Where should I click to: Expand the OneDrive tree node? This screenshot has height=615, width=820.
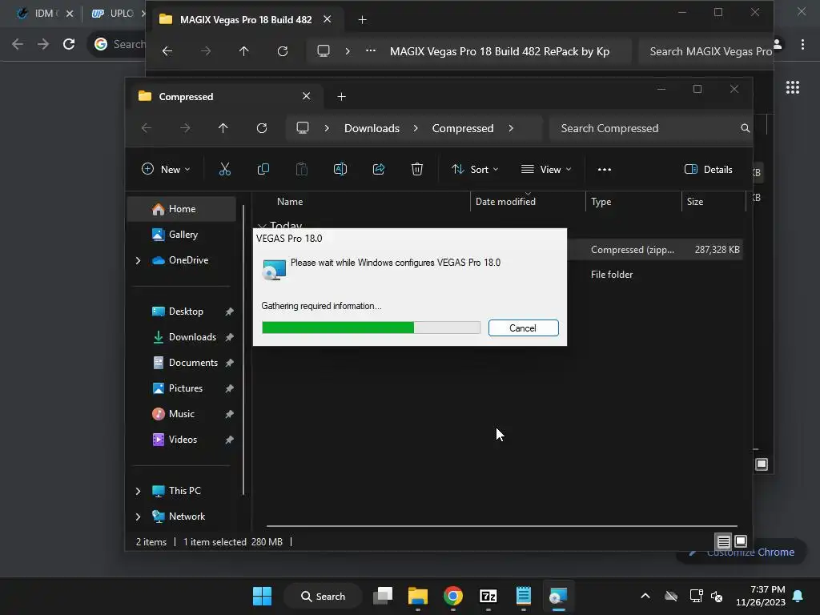pyautogui.click(x=138, y=260)
